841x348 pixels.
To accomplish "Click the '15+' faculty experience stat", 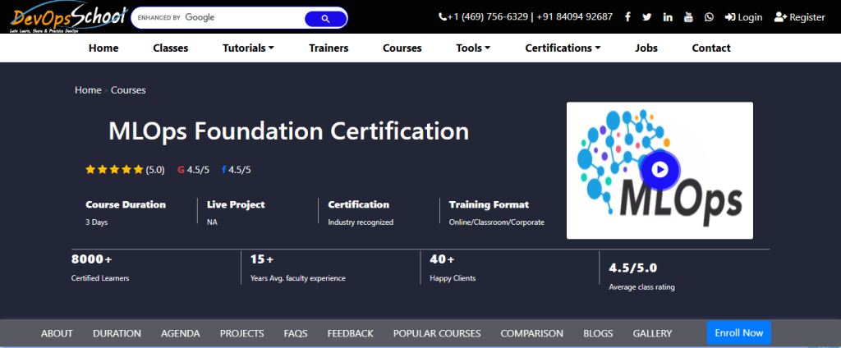I will (x=262, y=259).
